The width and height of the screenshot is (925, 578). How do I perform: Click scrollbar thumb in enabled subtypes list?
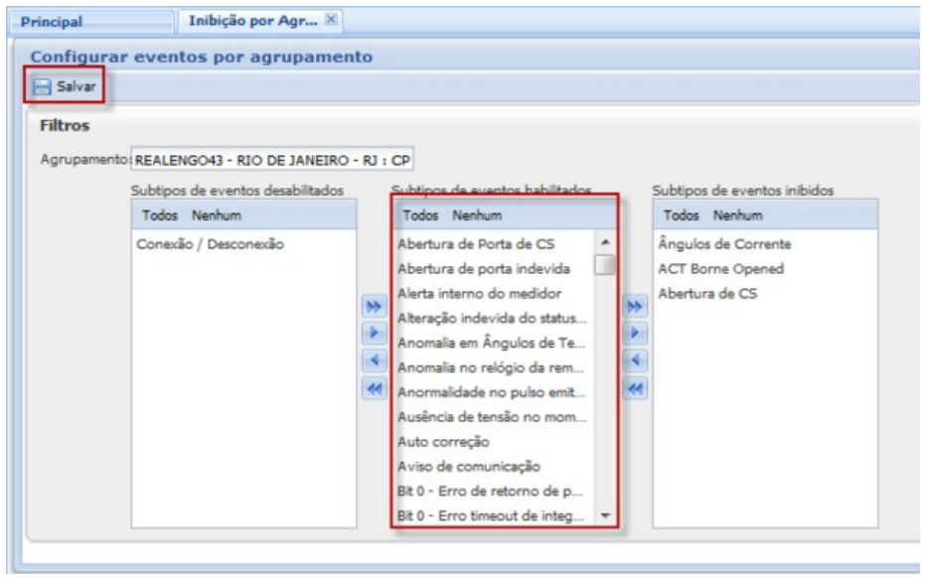[605, 265]
